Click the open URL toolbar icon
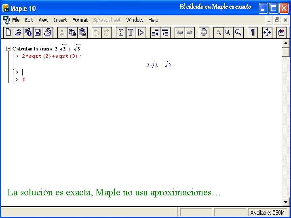This screenshot has height=218, width=291. click(x=28, y=33)
